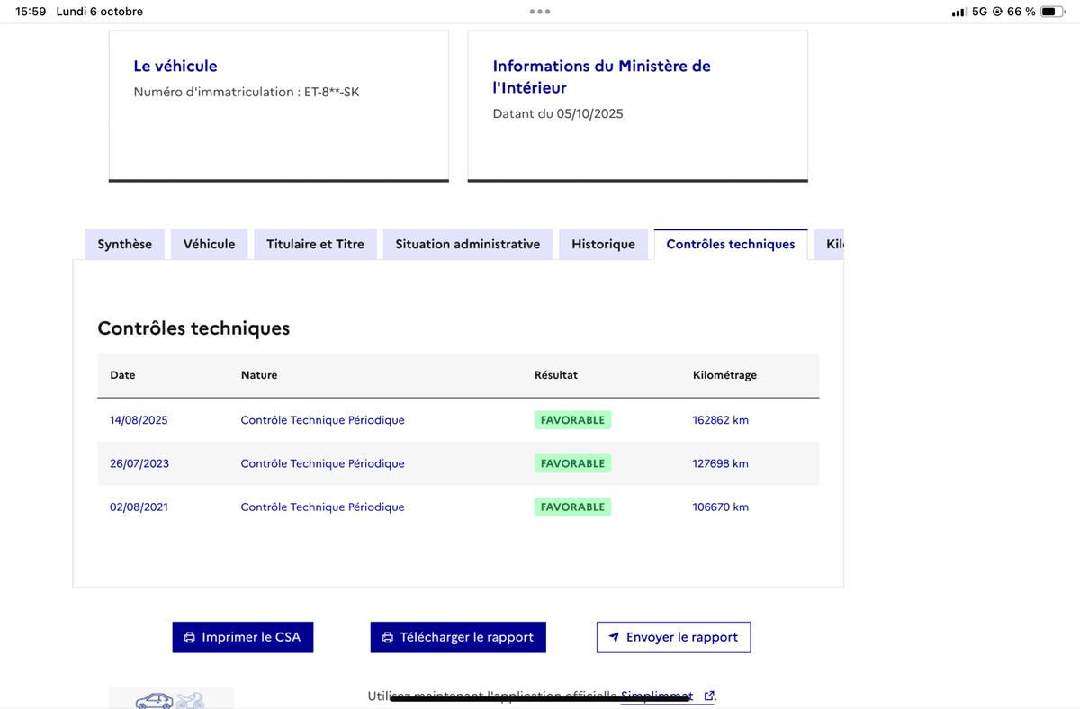Viewport: 1080px width, 709px height.
Task: Tap the cellular signal bars icon
Action: 958,12
